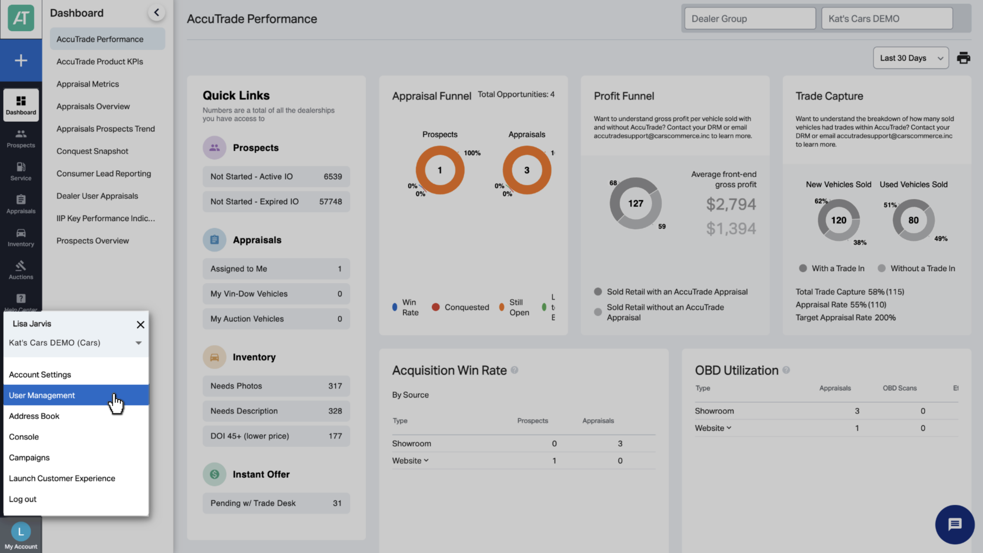This screenshot has height=553, width=983.
Task: Open Needs Photos quick link
Action: tap(276, 386)
